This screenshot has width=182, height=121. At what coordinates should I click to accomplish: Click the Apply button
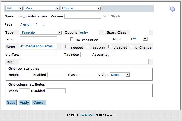24,103
